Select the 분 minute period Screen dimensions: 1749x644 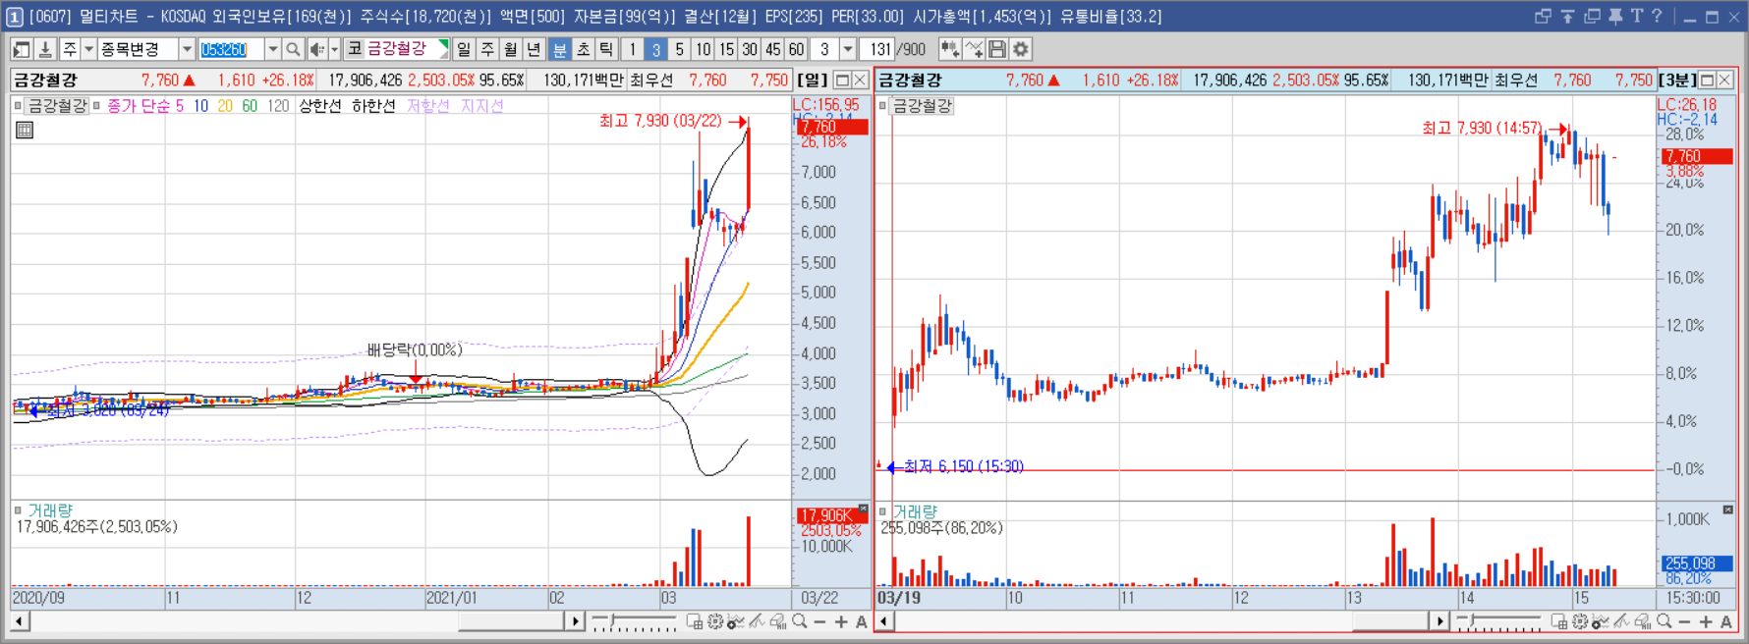coord(560,49)
